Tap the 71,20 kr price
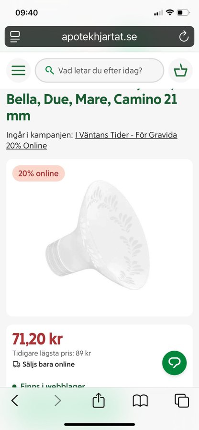The image size is (199, 430). (37, 339)
